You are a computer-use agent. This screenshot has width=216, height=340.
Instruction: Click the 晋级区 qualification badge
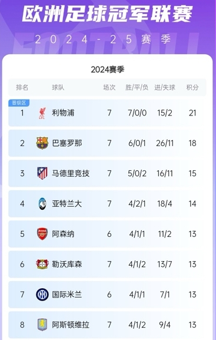tap(19, 103)
